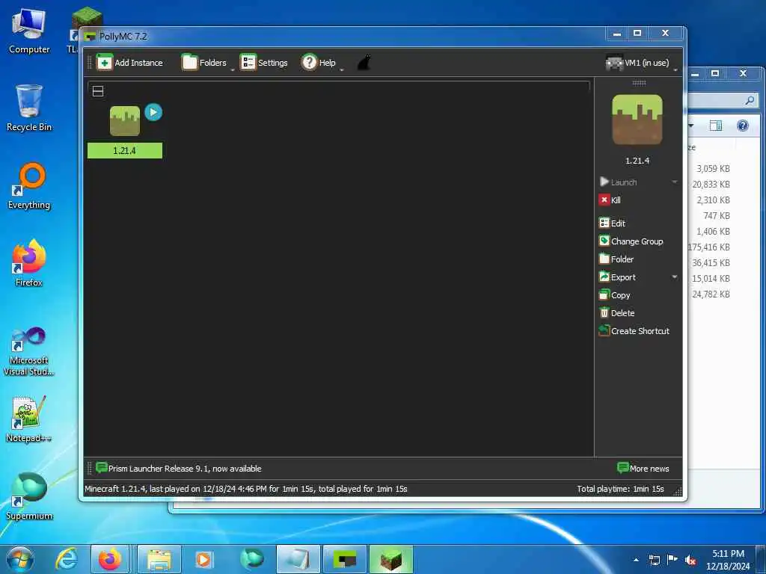Image resolution: width=766 pixels, height=574 pixels.
Task: Open PollyMC Settings
Action: [264, 63]
